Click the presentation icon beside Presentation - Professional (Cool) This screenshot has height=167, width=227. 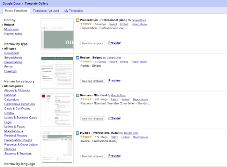coord(78,20)
